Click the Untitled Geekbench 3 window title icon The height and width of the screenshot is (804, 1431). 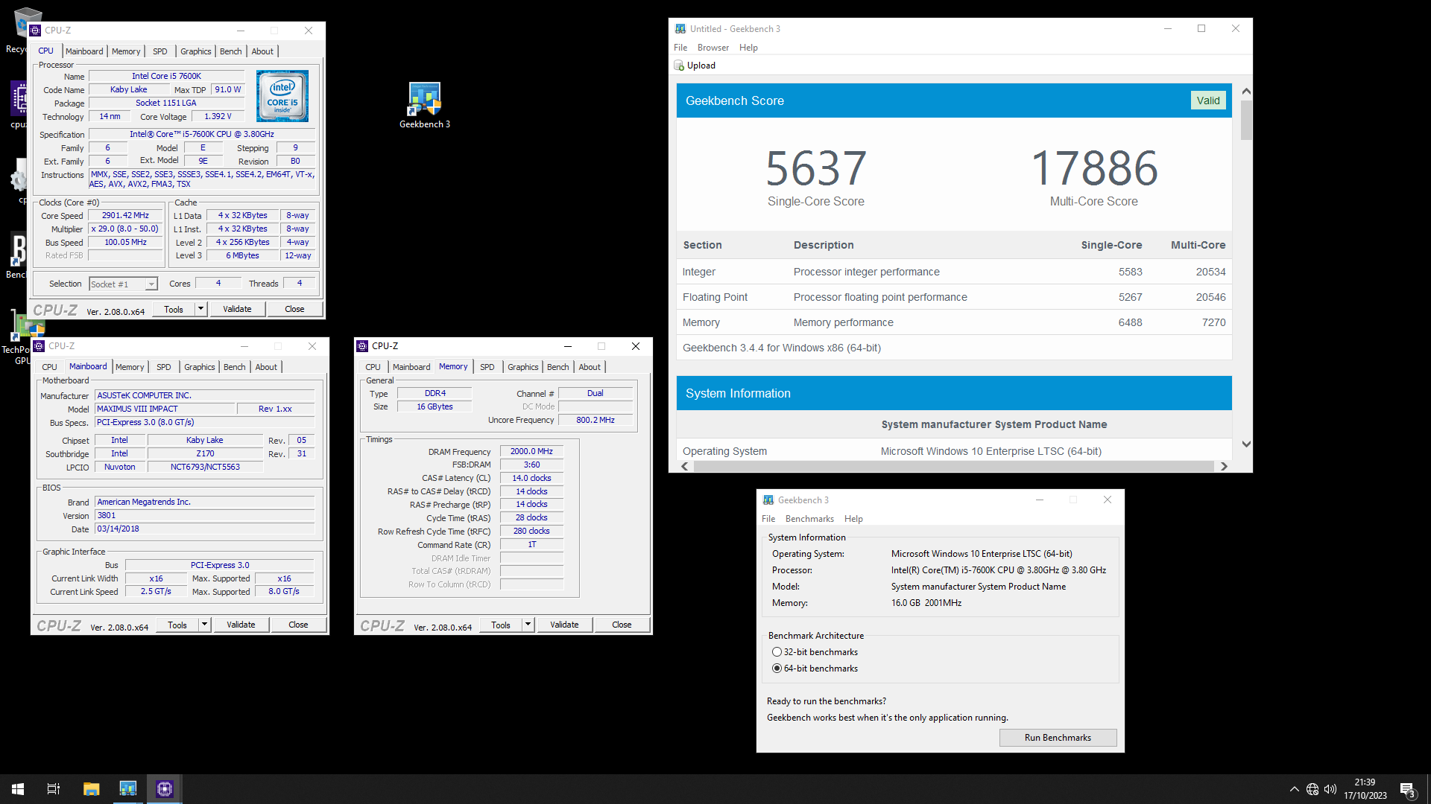(680, 29)
